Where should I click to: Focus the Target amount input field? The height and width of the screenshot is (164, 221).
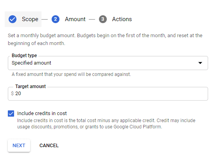pyautogui.click(x=108, y=94)
